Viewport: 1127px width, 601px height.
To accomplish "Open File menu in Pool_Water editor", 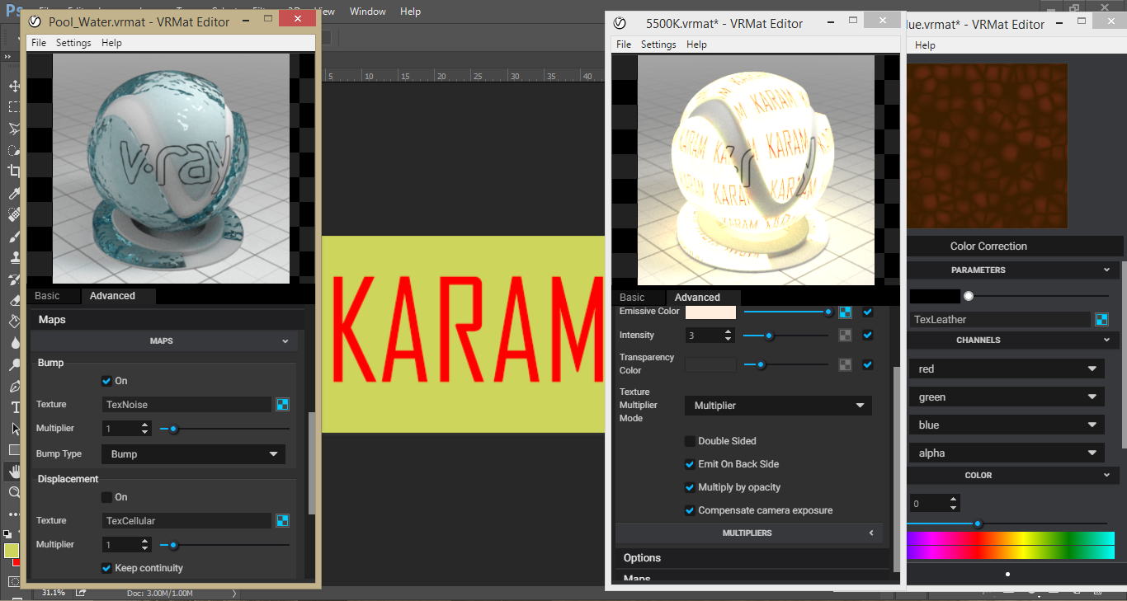I will tap(39, 43).
